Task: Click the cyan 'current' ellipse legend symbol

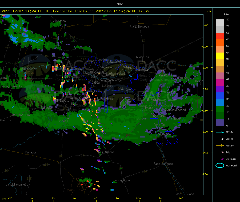Action: point(220,165)
